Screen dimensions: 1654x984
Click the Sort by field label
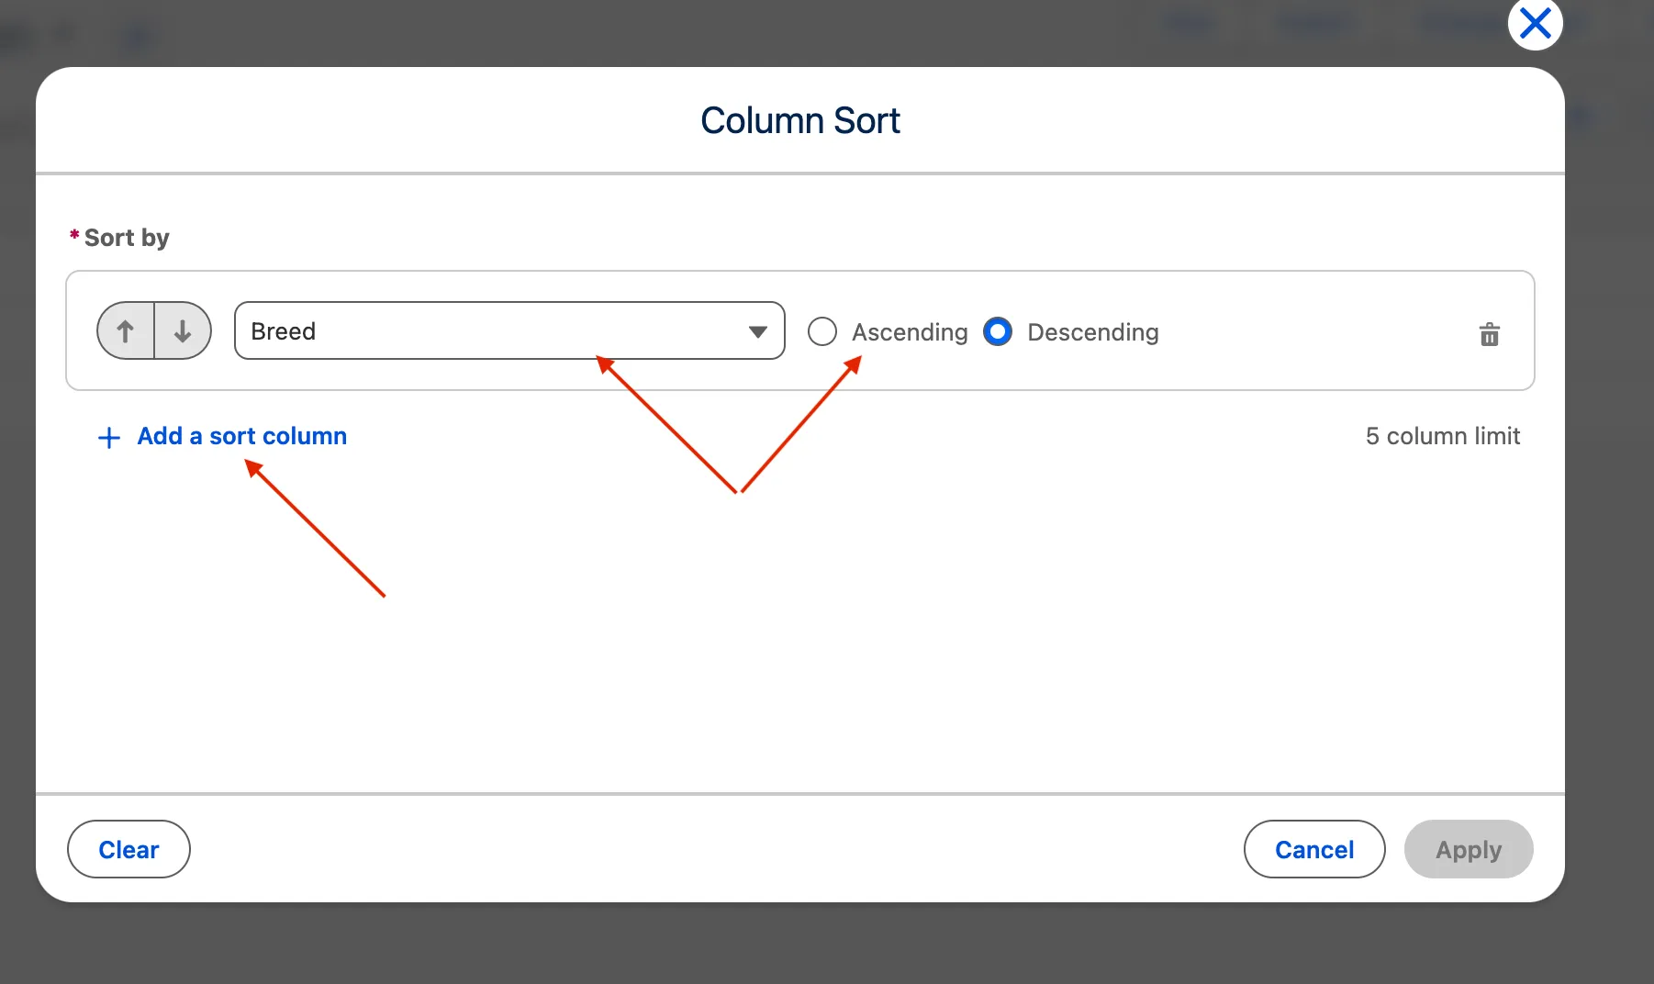[126, 238]
